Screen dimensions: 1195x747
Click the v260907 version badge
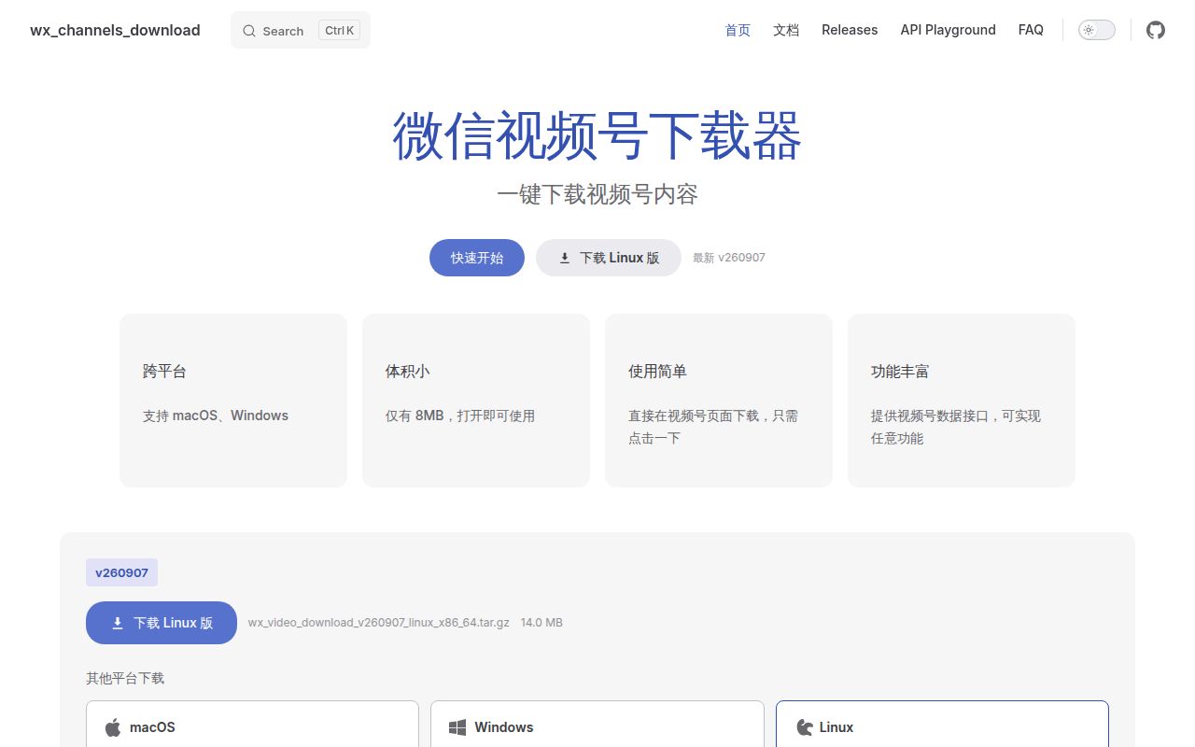click(121, 572)
